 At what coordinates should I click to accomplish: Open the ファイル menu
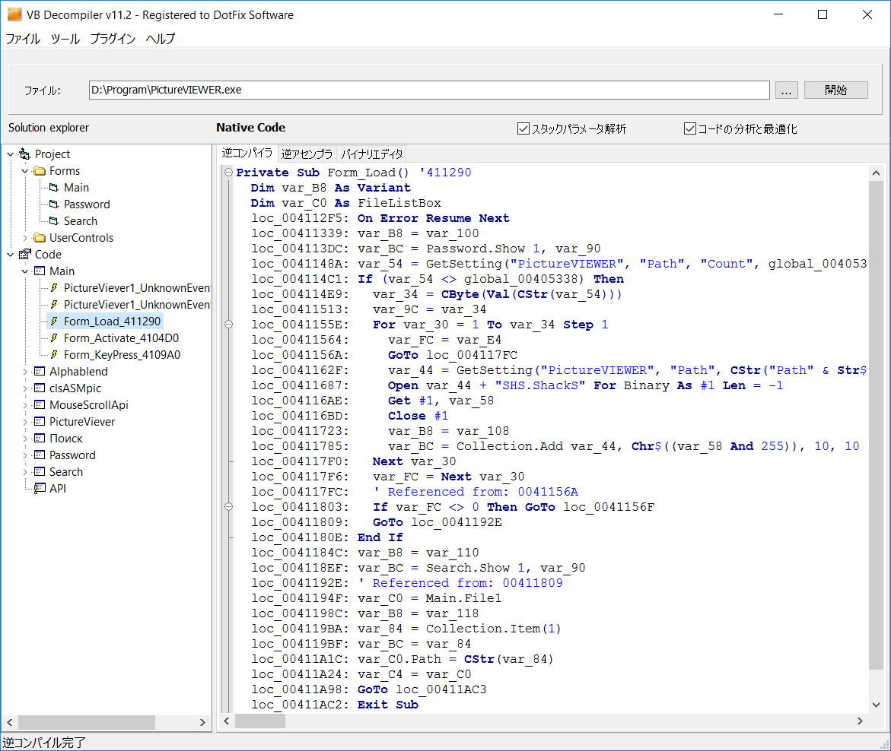[24, 39]
